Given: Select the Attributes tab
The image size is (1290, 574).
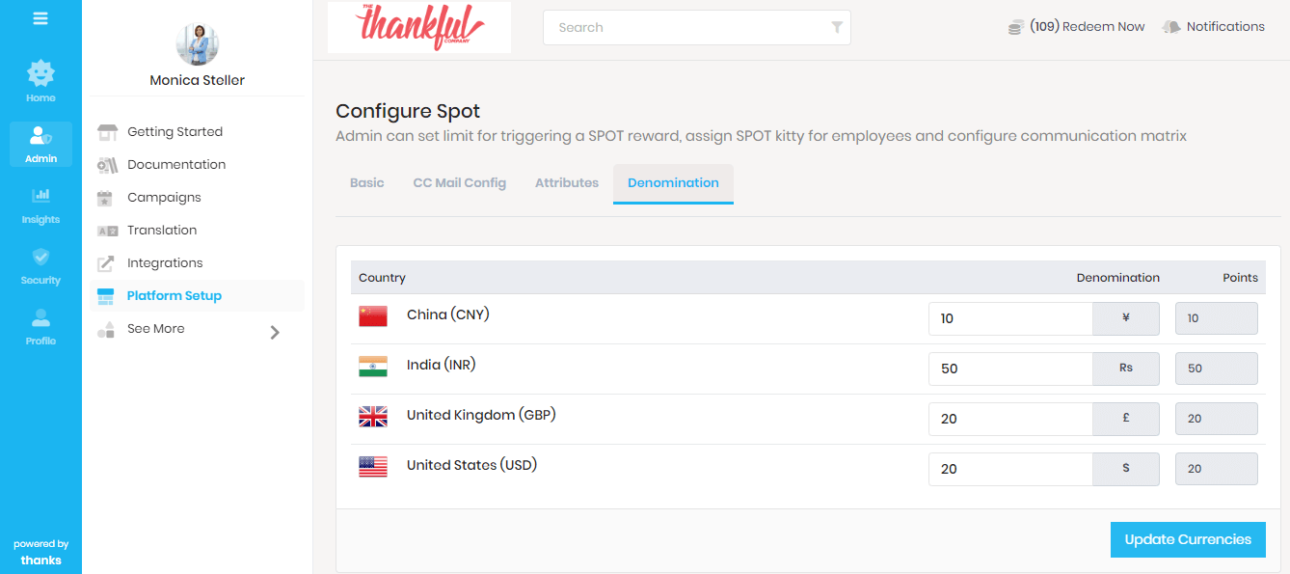Looking at the screenshot, I should point(567,183).
